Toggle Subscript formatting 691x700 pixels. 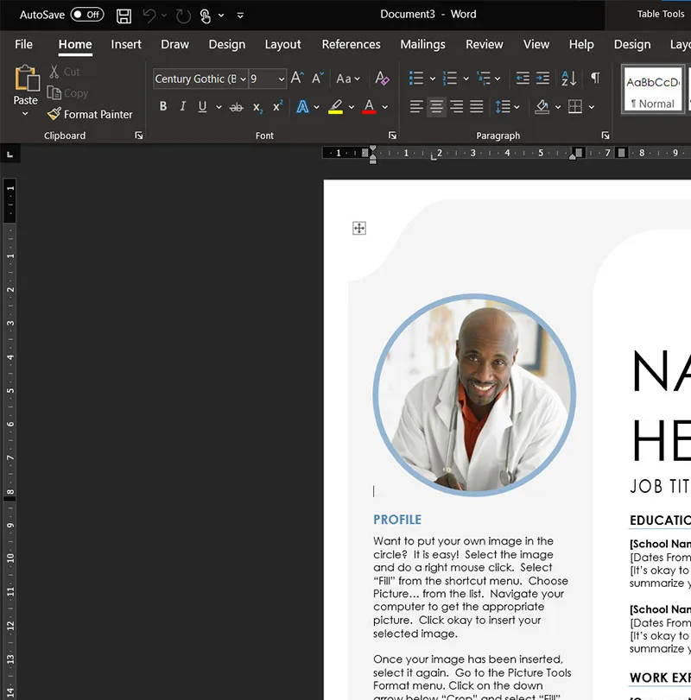click(257, 108)
